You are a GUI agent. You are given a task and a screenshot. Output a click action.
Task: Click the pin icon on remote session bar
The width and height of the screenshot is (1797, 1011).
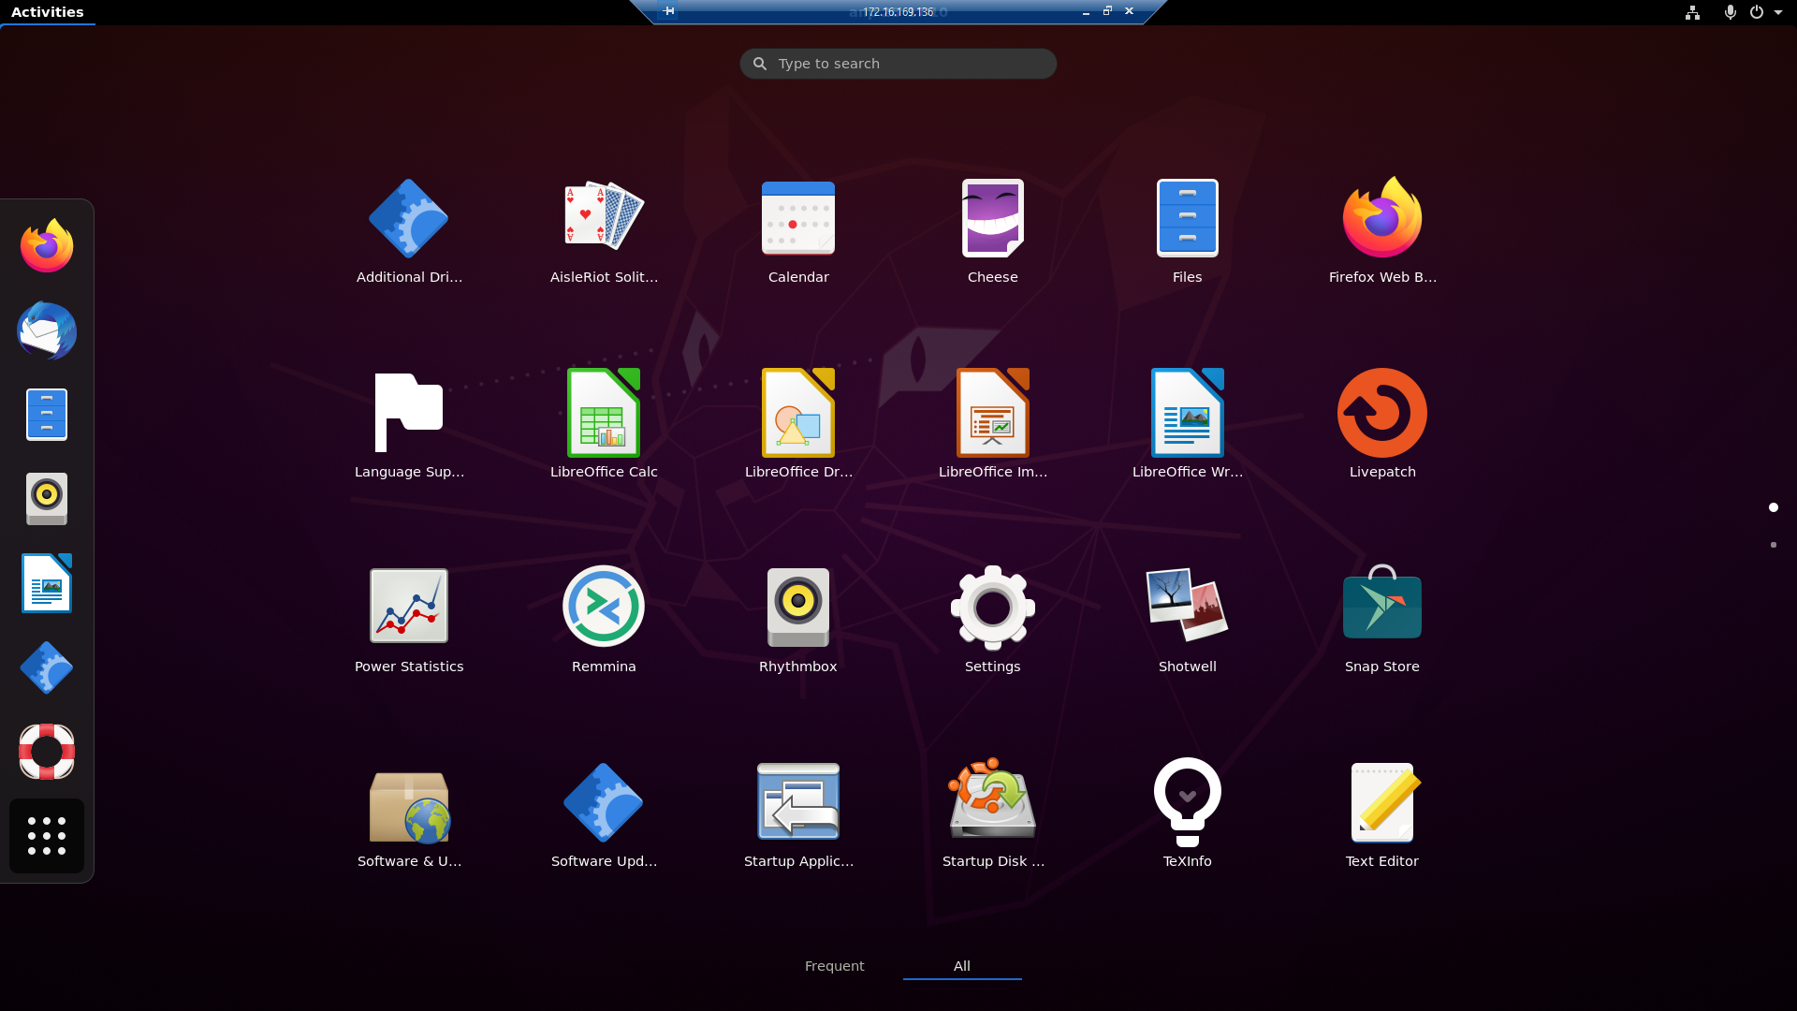click(x=668, y=11)
